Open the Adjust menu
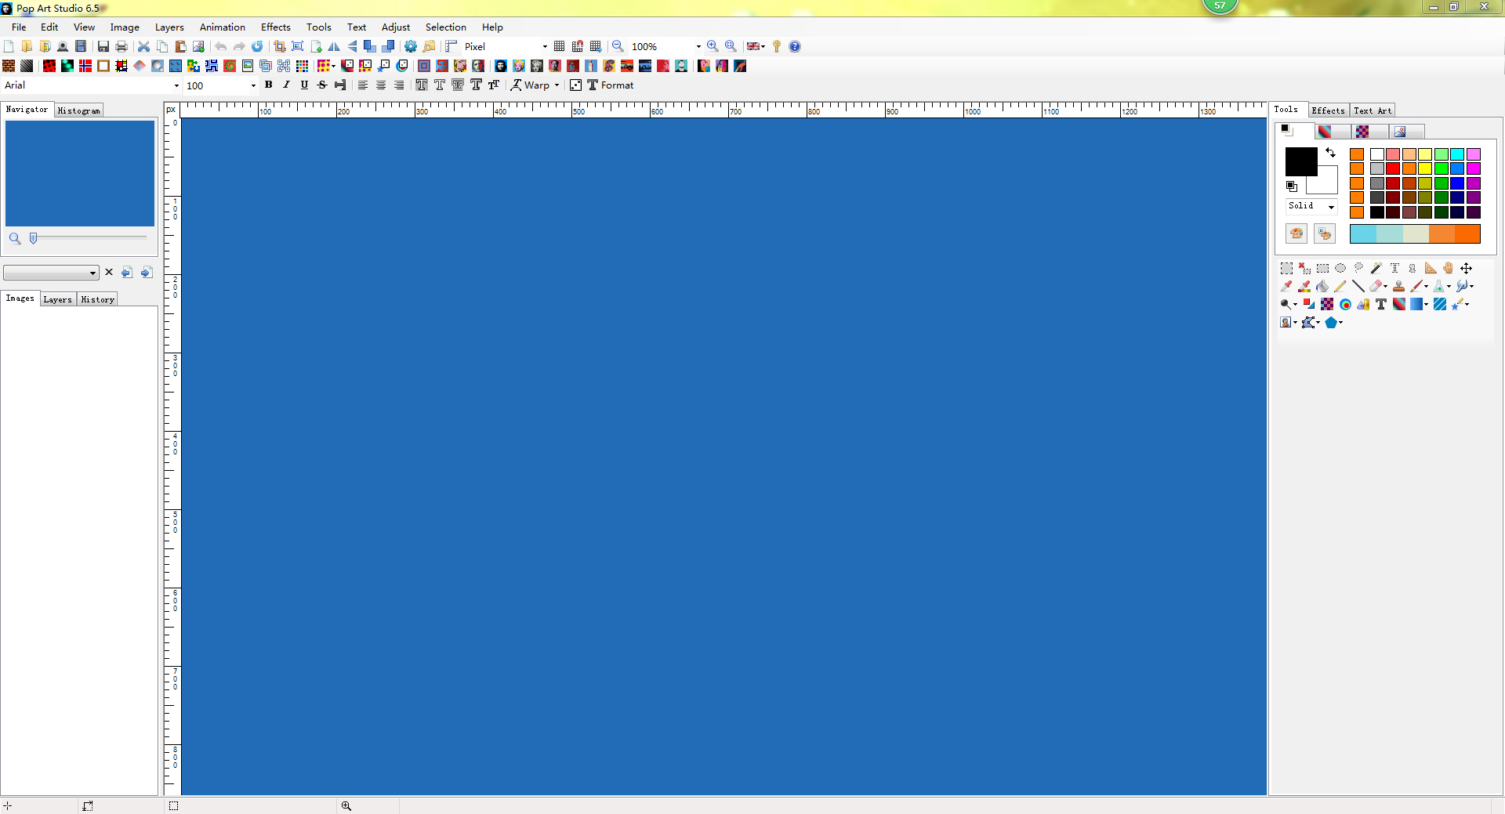The height and width of the screenshot is (814, 1505). click(x=395, y=27)
